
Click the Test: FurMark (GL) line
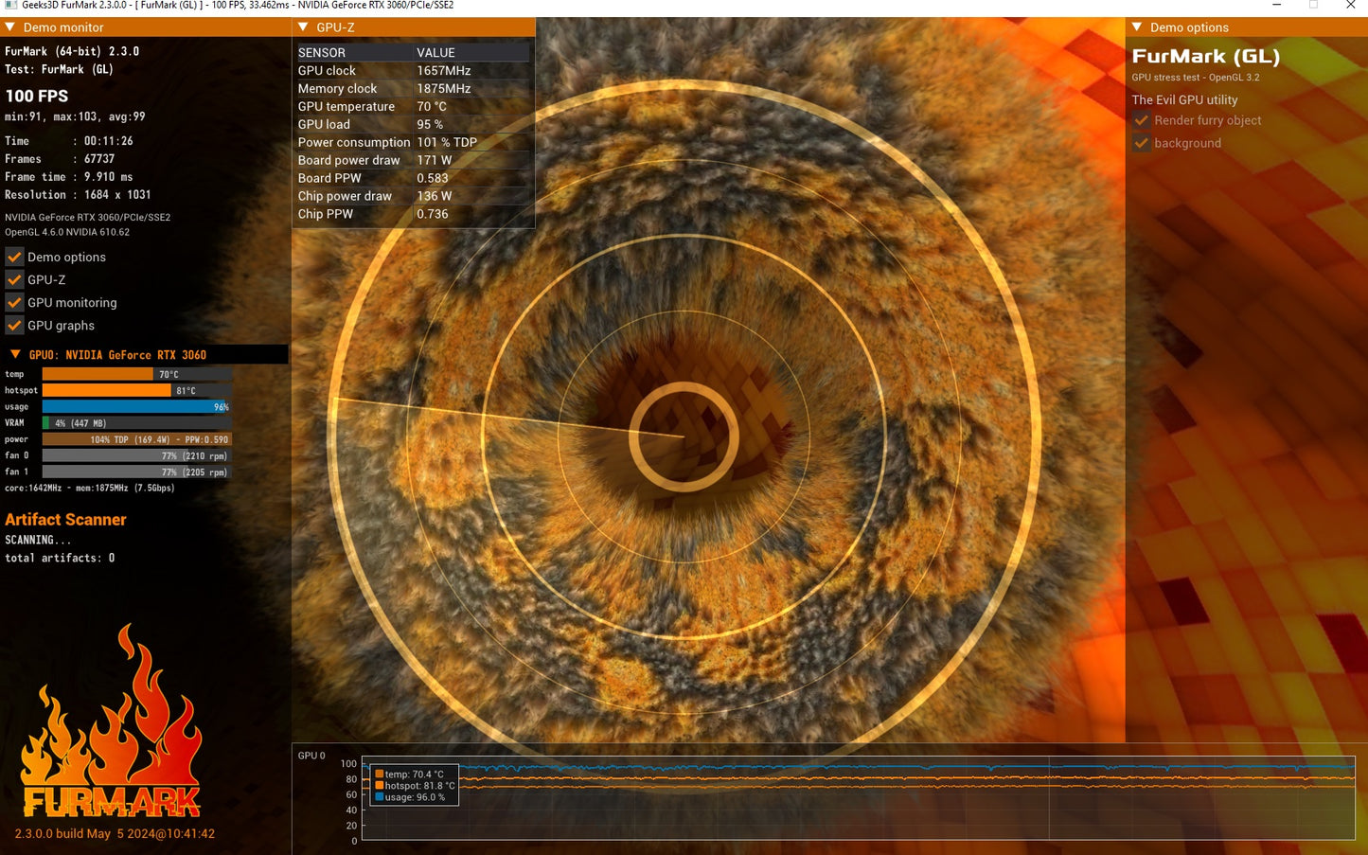coord(59,69)
